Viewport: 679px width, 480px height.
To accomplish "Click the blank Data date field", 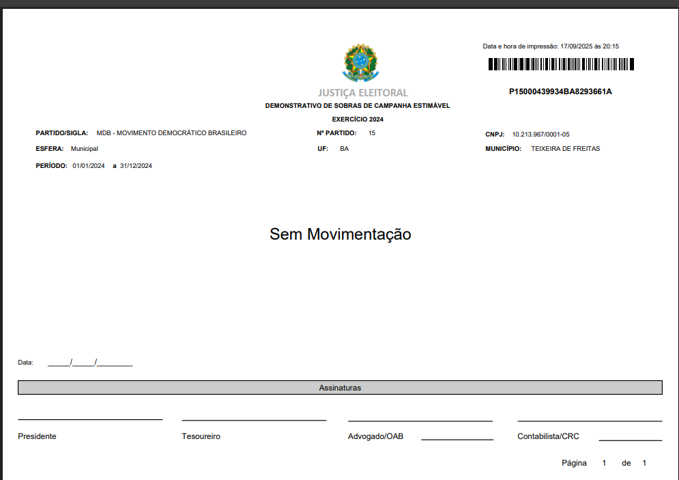I will coord(90,363).
